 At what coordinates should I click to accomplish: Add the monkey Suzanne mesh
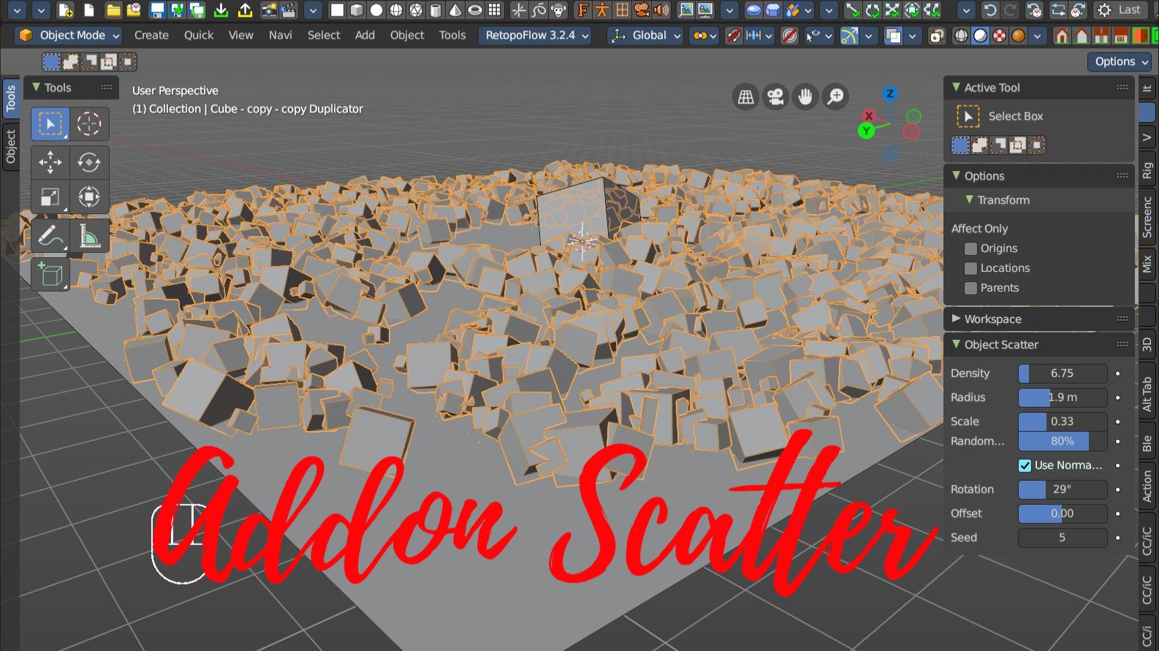(559, 10)
